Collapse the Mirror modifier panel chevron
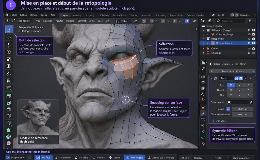 click(211, 78)
